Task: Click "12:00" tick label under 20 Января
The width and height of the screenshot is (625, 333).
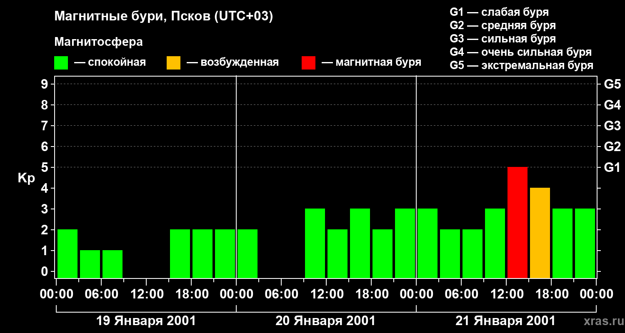Action: tap(327, 294)
